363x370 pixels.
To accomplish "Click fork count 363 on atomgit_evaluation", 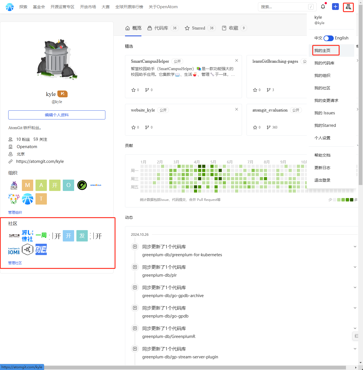I will tap(275, 127).
